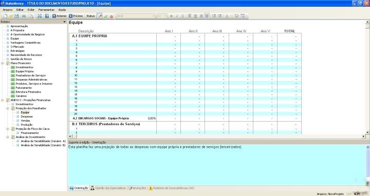Open the Ferramentas menu
Screen dimensions: 370x196
click(46, 10)
